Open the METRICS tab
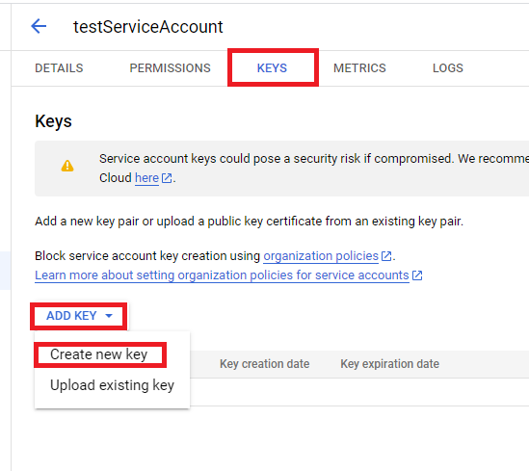The width and height of the screenshot is (529, 471). [359, 68]
